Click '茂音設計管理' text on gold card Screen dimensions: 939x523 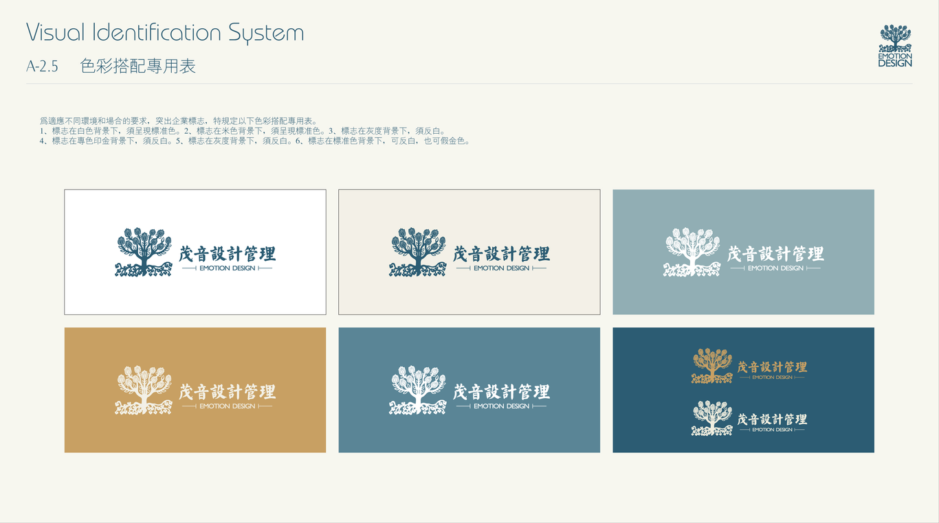[x=228, y=391]
